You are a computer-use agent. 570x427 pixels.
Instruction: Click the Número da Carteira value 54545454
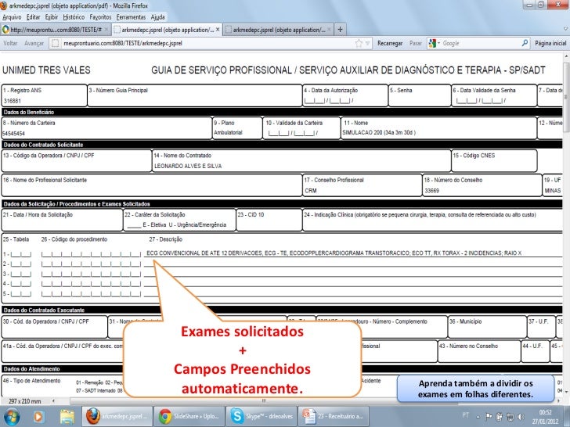[13, 134]
